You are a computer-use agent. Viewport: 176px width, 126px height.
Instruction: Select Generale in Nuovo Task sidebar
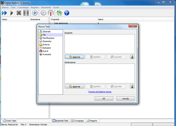pyautogui.click(x=51, y=31)
